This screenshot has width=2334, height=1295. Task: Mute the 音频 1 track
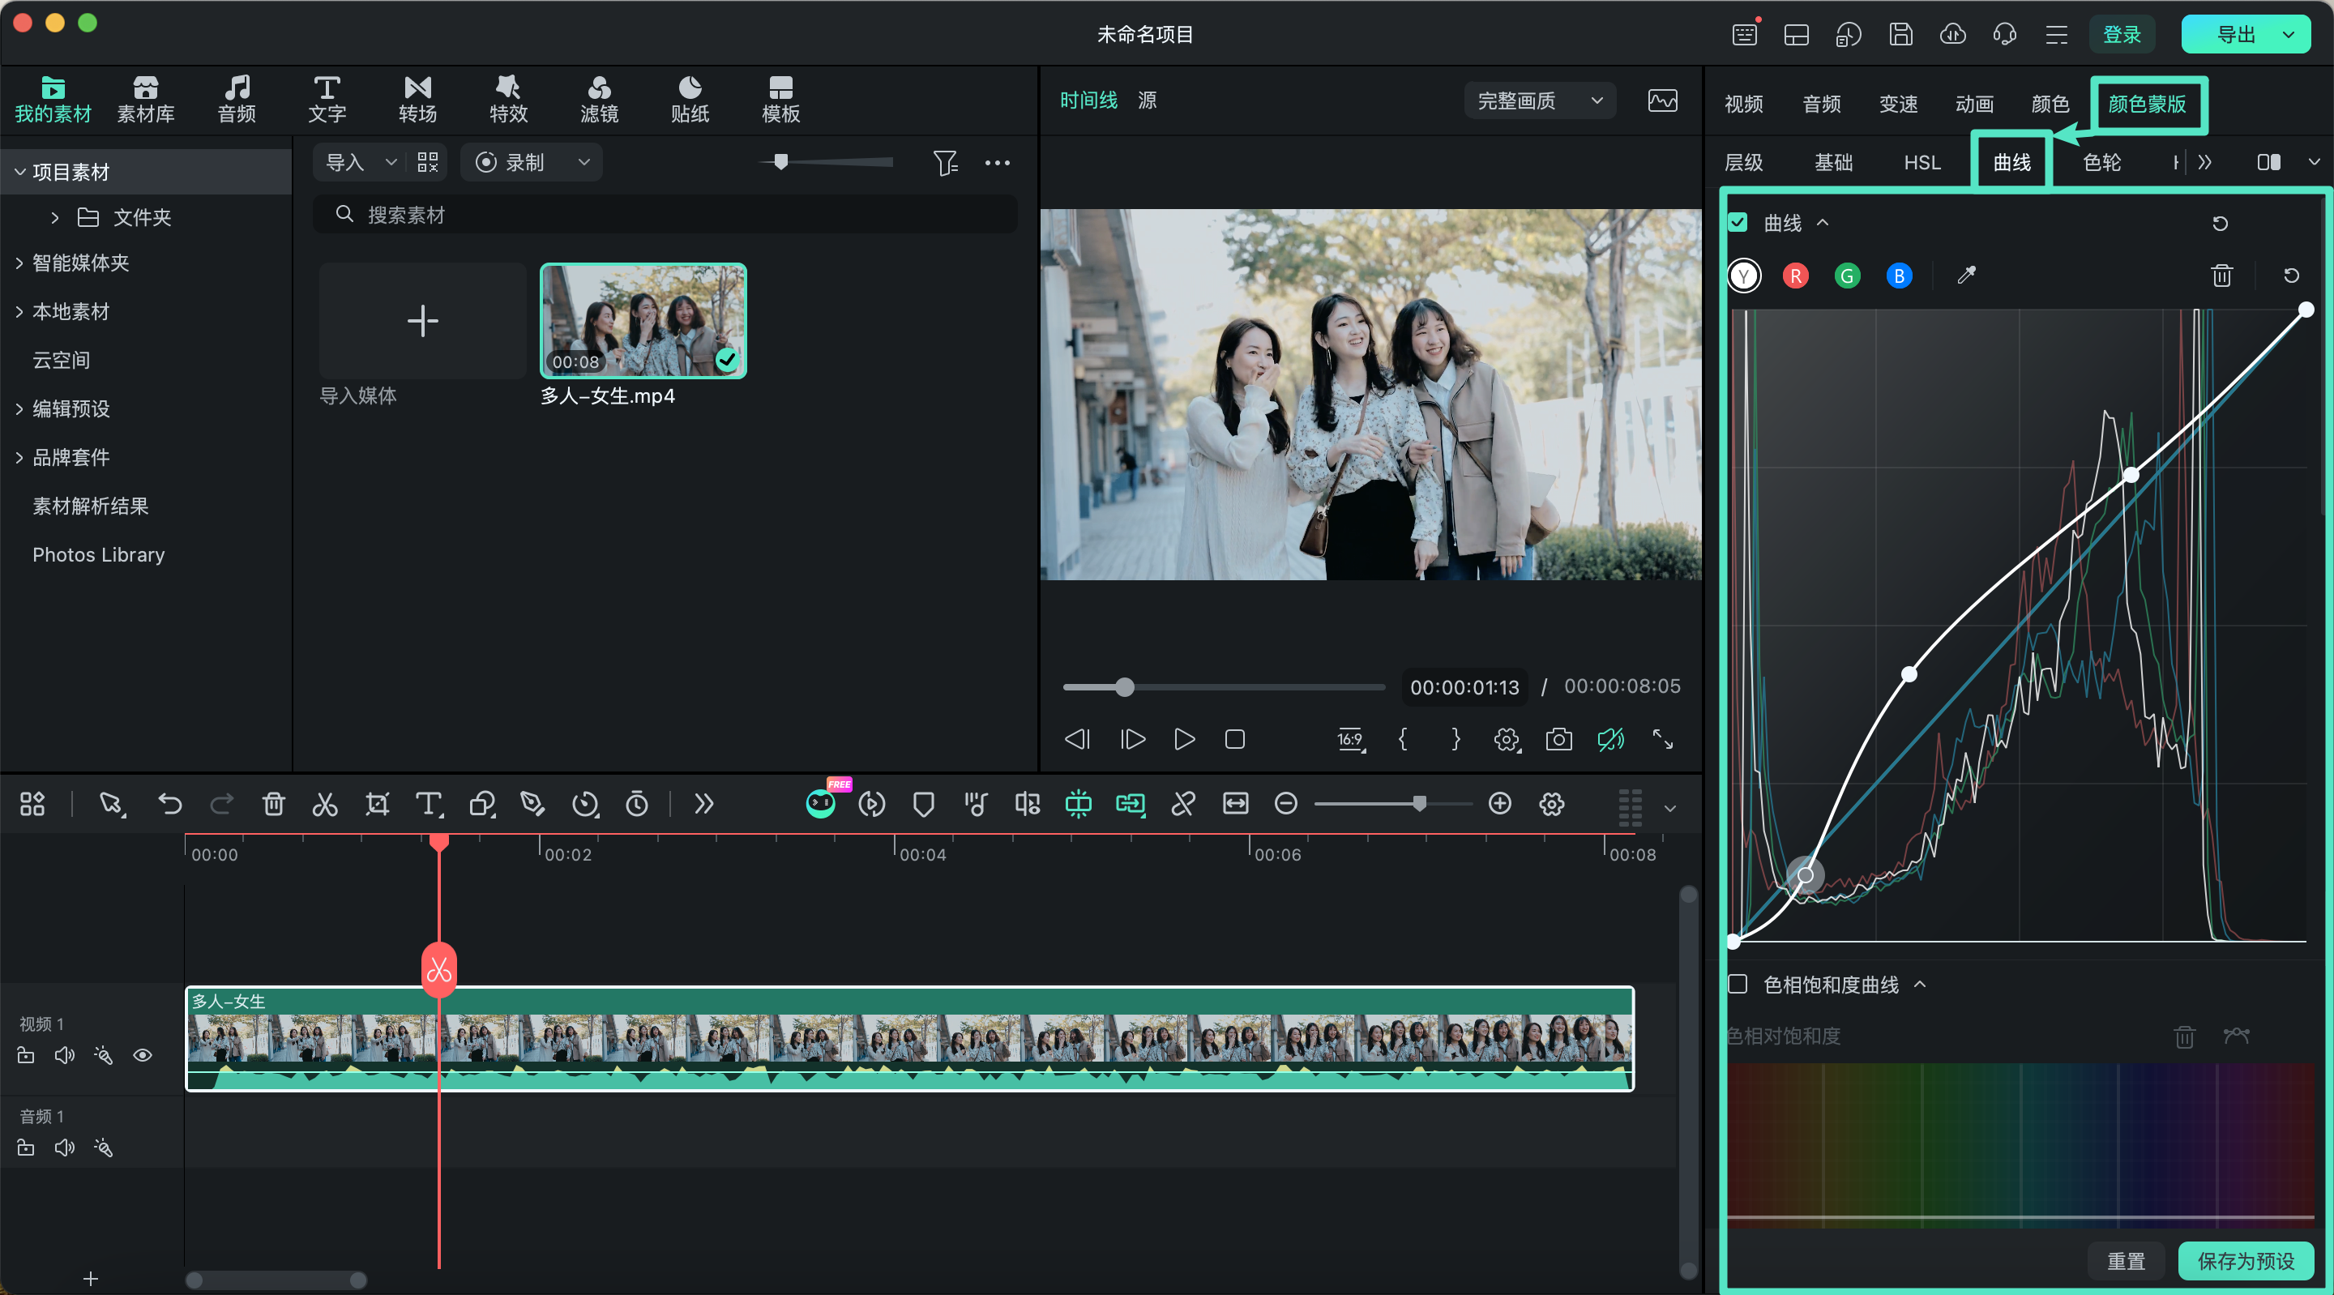64,1148
